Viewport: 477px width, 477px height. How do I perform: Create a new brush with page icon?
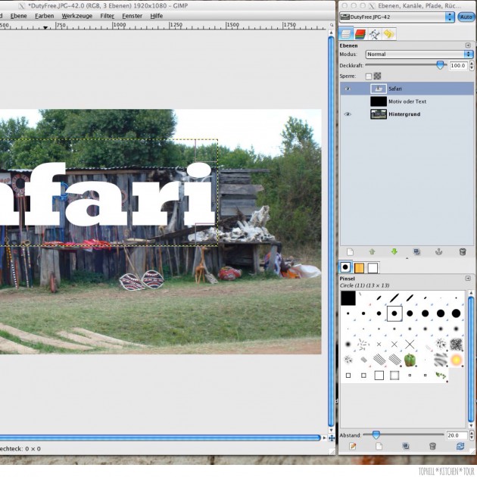pyautogui.click(x=379, y=446)
